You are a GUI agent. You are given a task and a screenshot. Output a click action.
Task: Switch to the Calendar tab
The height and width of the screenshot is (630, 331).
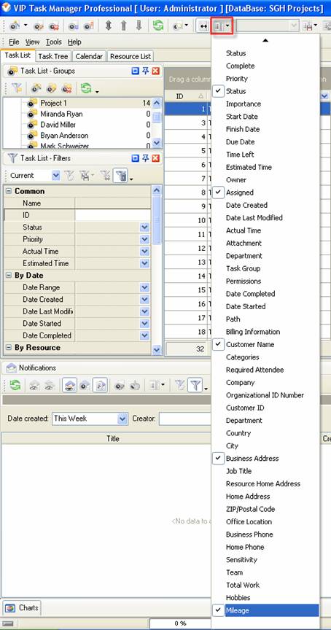click(x=89, y=56)
